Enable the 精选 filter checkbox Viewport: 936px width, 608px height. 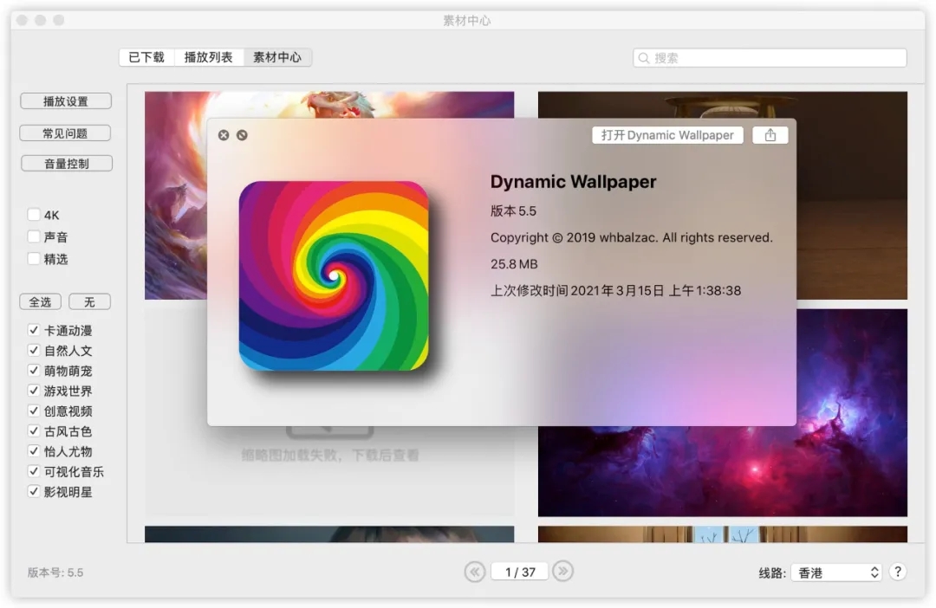34,259
